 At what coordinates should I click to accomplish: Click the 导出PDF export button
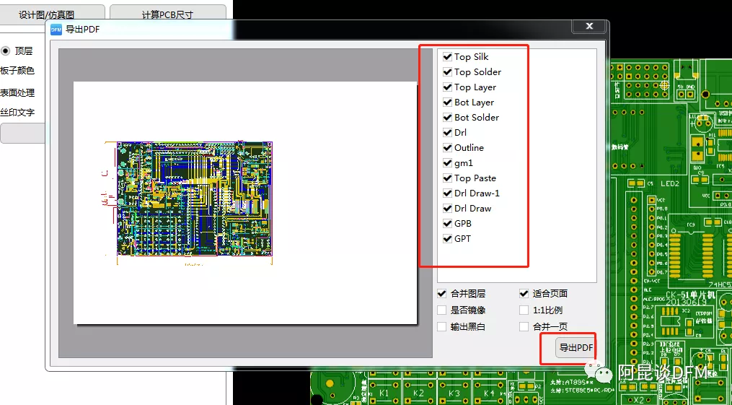pyautogui.click(x=576, y=348)
